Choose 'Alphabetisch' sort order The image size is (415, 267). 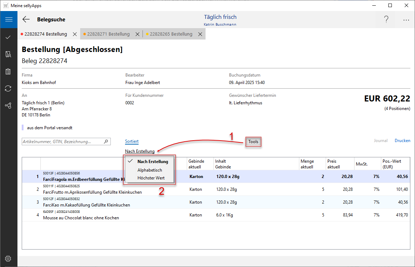[x=150, y=170]
